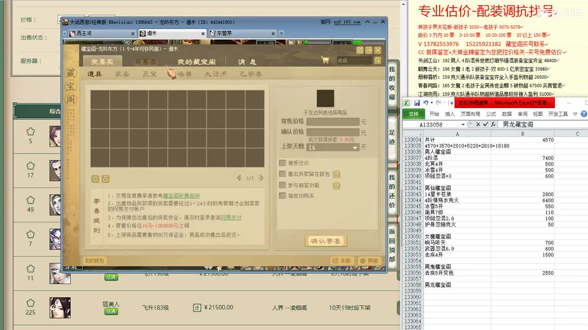588x330 pixels.
Task: Click the edit icon in 藏宝阁 header
Action: click(x=360, y=50)
